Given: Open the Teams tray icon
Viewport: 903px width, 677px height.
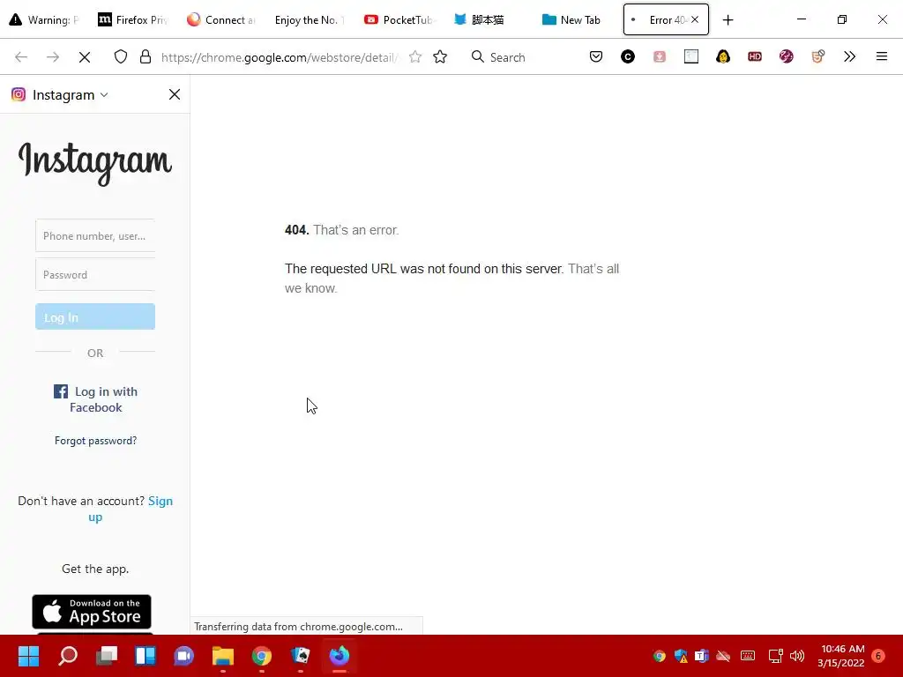Looking at the screenshot, I should tap(701, 656).
